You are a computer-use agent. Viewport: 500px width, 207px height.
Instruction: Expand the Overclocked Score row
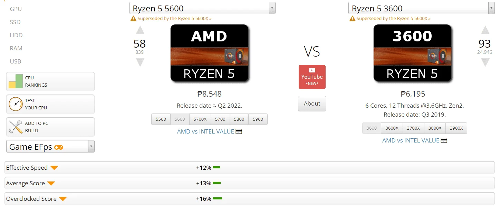[63, 199]
